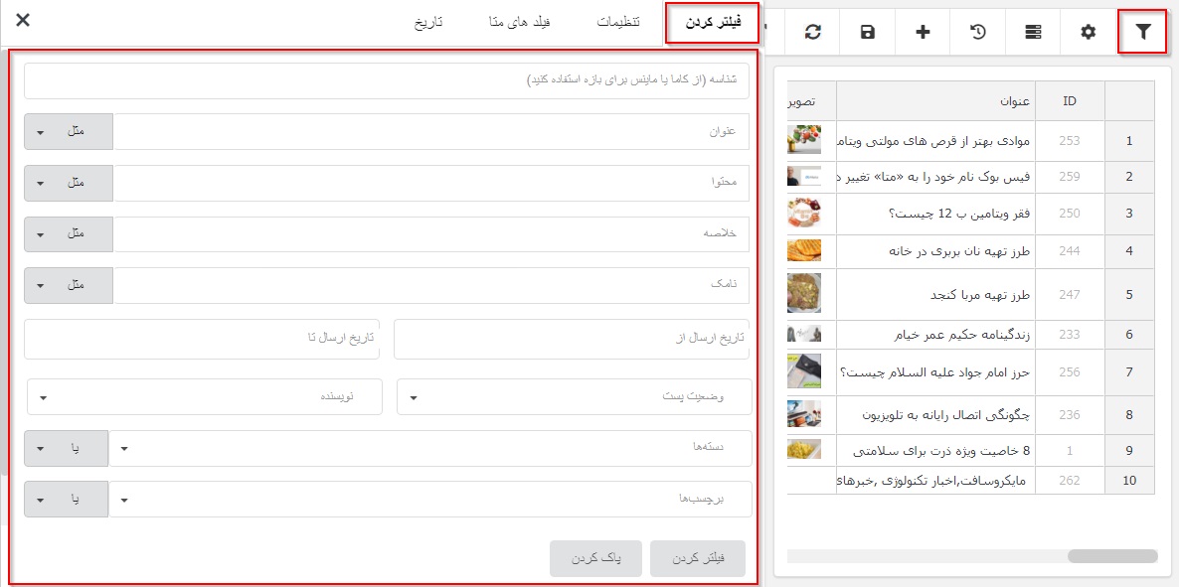This screenshot has width=1179, height=587.
Task: Click the شناسه ID input field
Action: click(x=387, y=81)
